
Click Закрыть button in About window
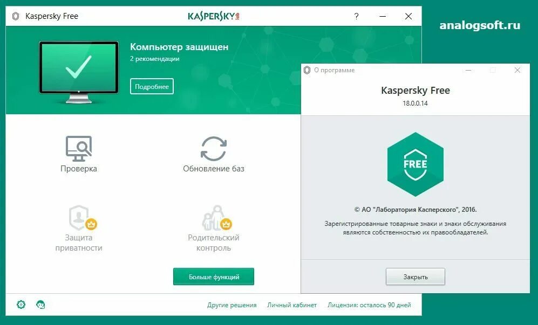tap(415, 276)
